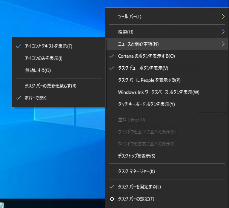The height and width of the screenshot is (208, 229).
Task: Toggle タスク ビュー ボタンを表示(V)
Action: [167, 68]
